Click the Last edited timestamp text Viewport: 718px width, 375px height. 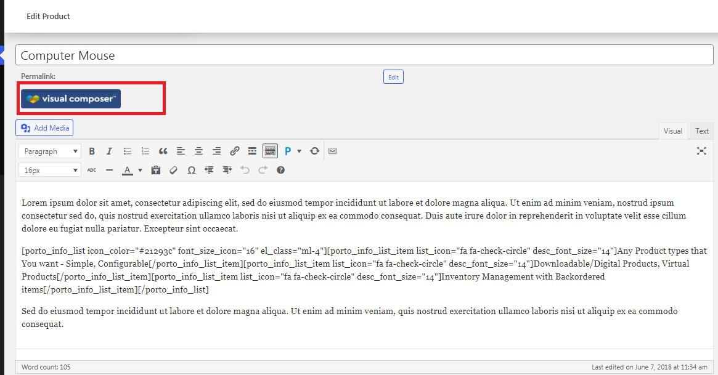650,367
